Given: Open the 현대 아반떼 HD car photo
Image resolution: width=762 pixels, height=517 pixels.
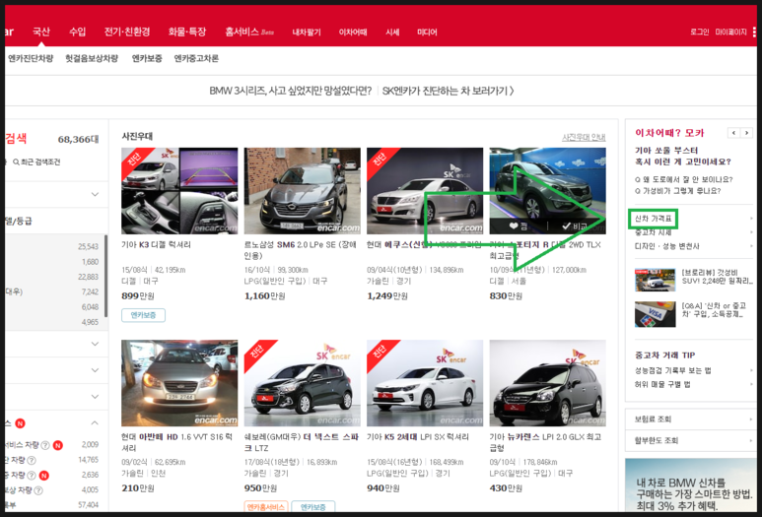Looking at the screenshot, I should [x=179, y=383].
